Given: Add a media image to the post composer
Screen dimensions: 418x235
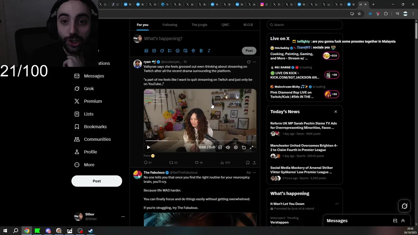Looking at the screenshot, I should (146, 51).
